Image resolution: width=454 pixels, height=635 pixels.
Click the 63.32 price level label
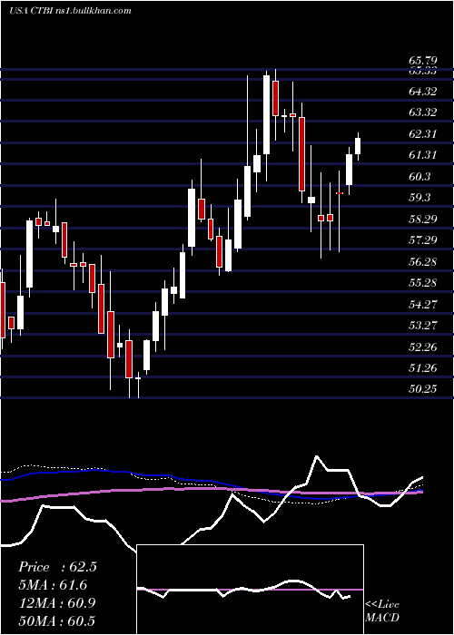(423, 112)
